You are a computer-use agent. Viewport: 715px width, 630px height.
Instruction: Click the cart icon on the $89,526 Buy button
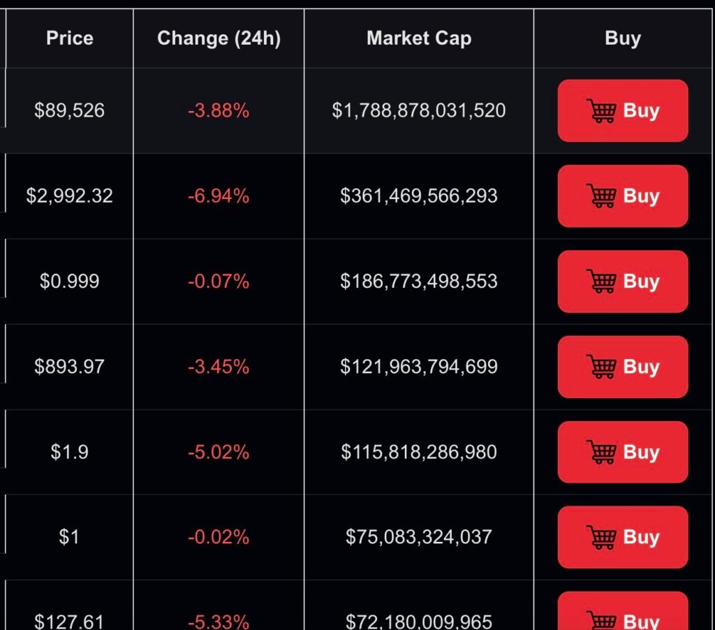pos(601,110)
